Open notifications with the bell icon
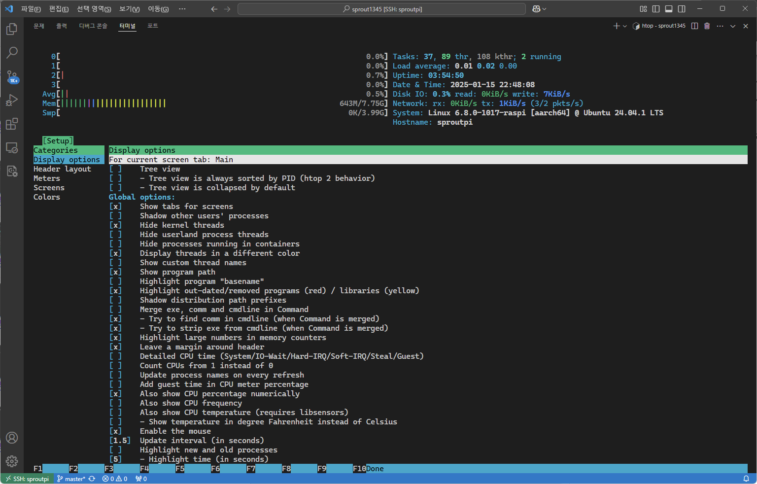Screen dimensions: 757x484 (x=746, y=479)
